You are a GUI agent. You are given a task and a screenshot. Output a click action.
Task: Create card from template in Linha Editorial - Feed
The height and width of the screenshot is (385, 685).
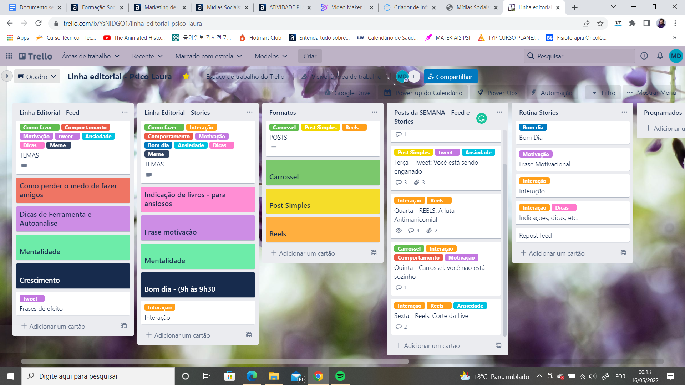124,326
